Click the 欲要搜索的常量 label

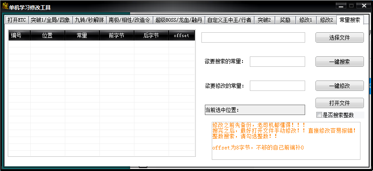point(224,62)
